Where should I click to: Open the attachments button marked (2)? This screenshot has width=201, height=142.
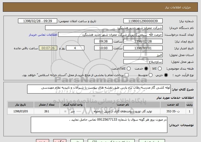[111, 141]
